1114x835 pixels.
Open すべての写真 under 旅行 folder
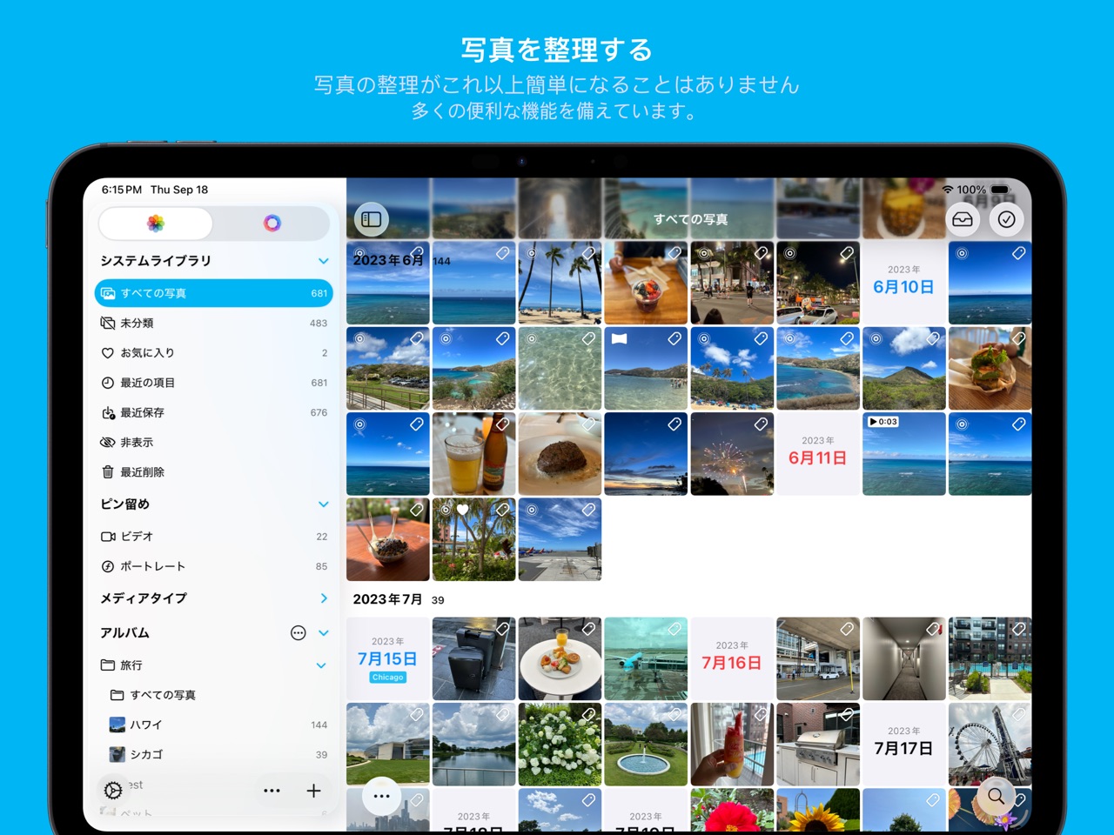[x=214, y=695]
